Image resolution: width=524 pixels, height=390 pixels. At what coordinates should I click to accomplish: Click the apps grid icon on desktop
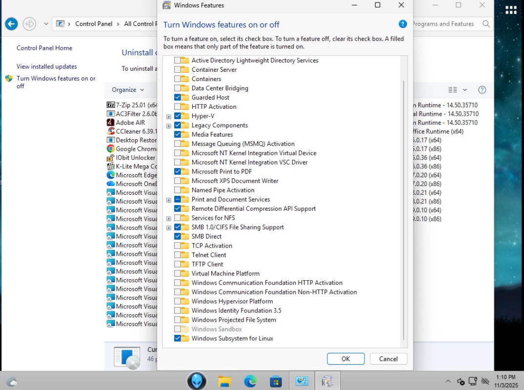coord(511,10)
